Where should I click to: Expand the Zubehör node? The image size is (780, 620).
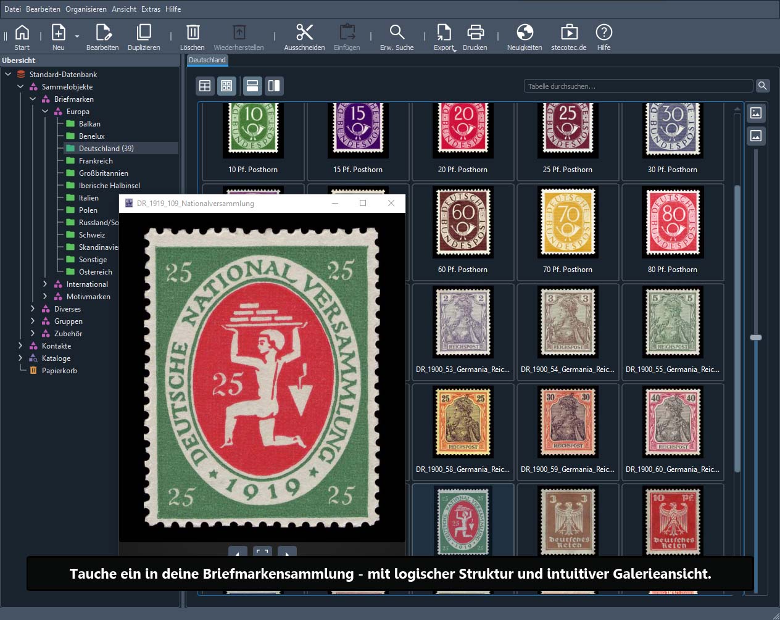click(33, 333)
